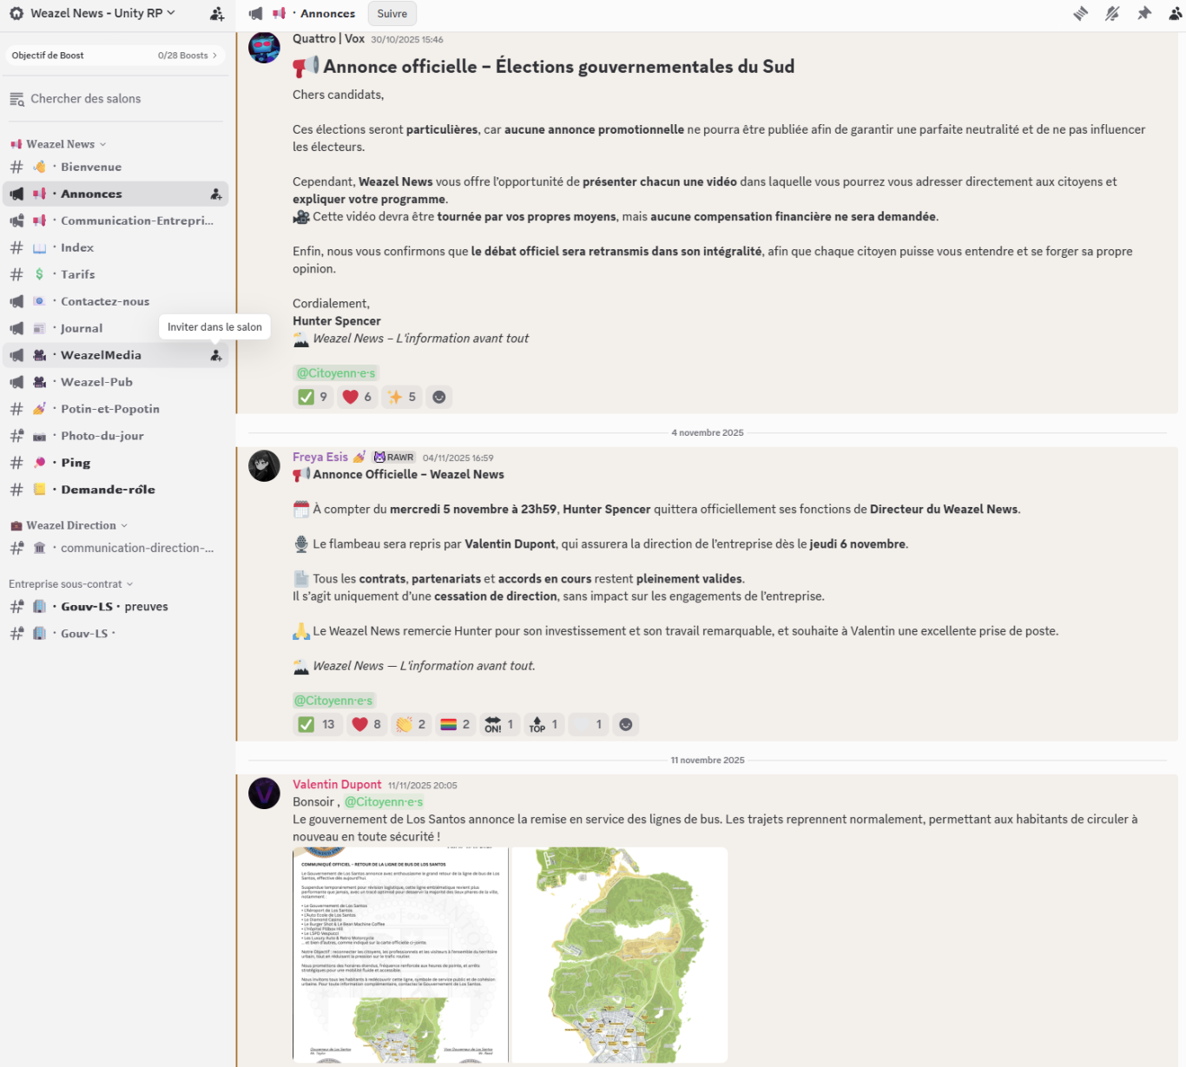1186x1067 pixels.
Task: Open the Weazel News - Unity RP server menu
Action: [102, 14]
